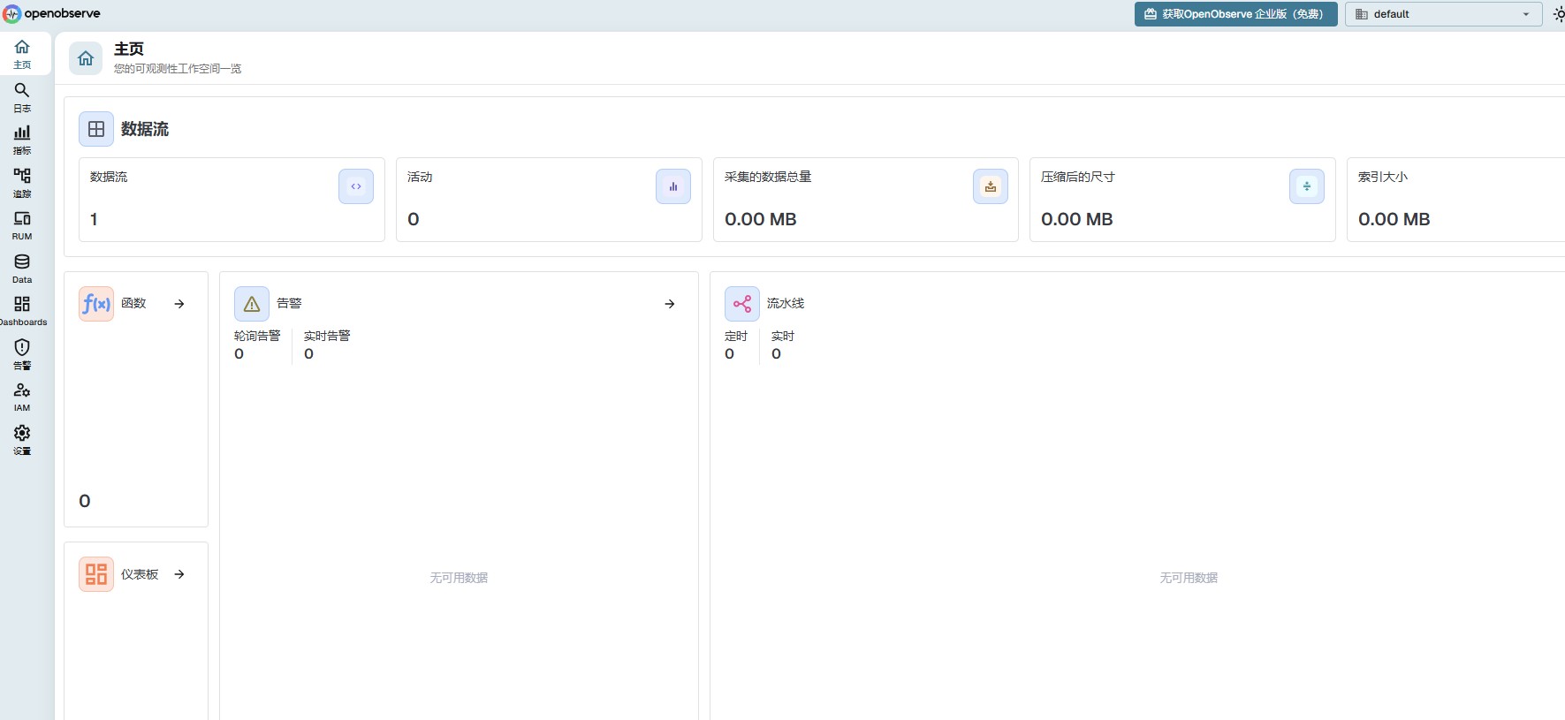Click the 函数 card label

point(133,303)
